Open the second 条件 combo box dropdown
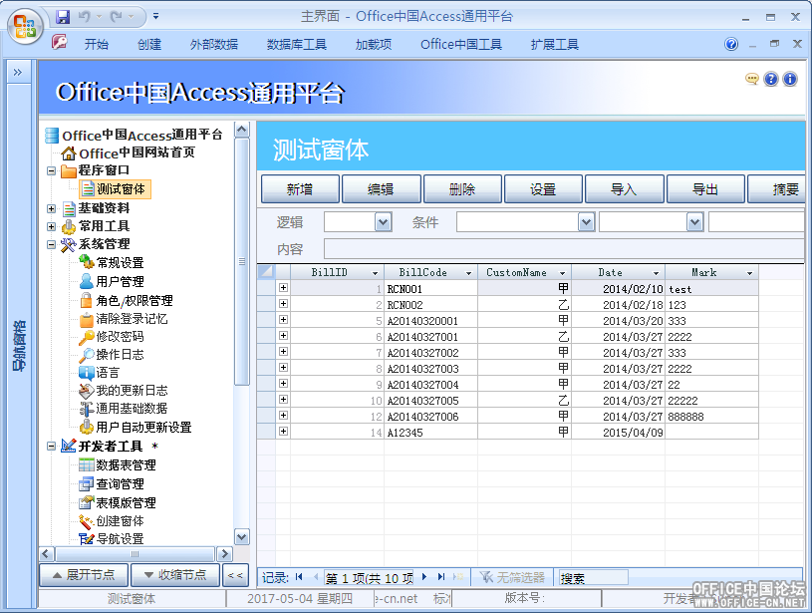 tap(694, 222)
